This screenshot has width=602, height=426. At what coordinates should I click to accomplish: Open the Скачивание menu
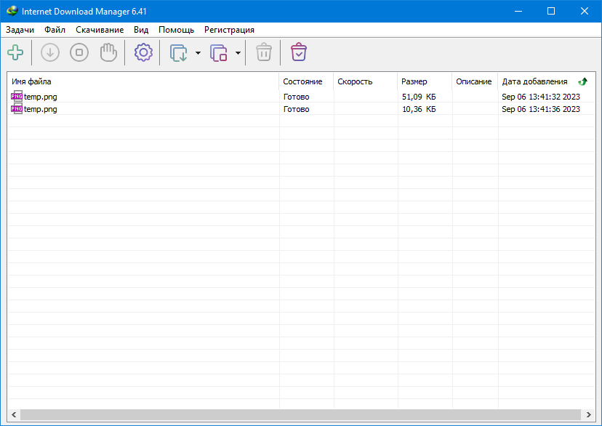point(100,30)
